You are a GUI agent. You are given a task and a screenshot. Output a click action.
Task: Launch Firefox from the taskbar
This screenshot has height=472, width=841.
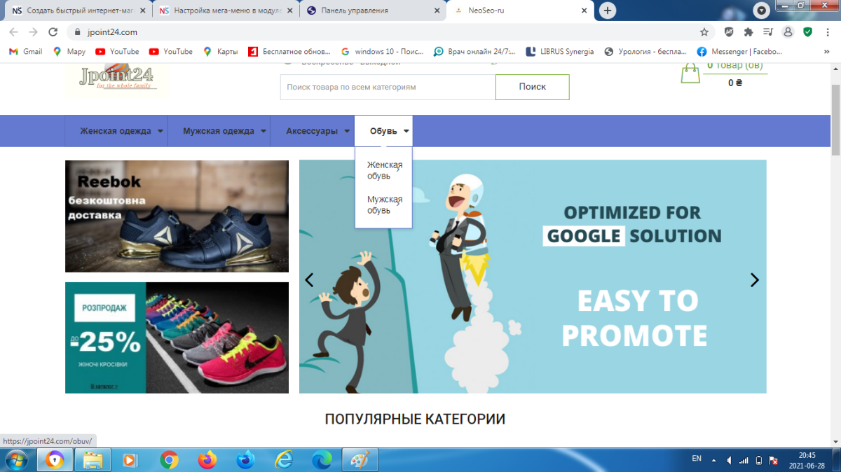click(x=207, y=460)
